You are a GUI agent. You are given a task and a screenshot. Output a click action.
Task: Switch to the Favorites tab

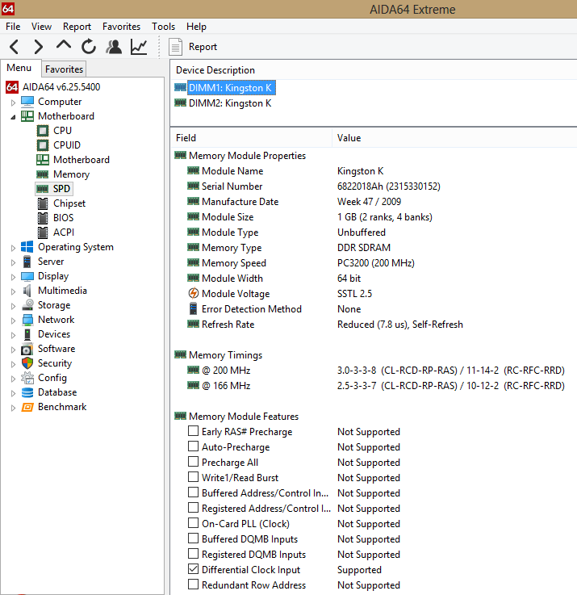coord(64,69)
